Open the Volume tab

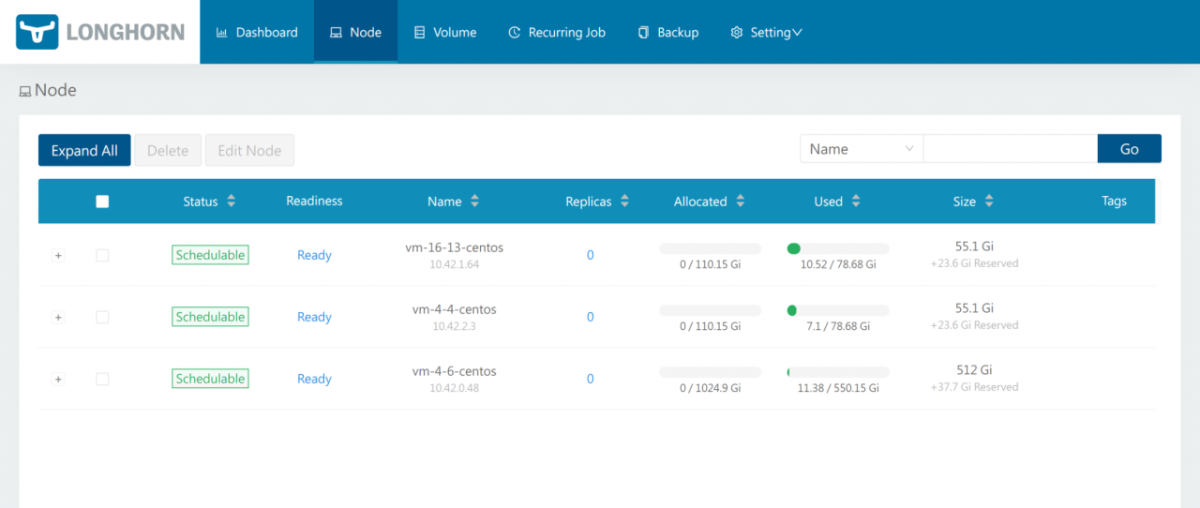[x=444, y=32]
